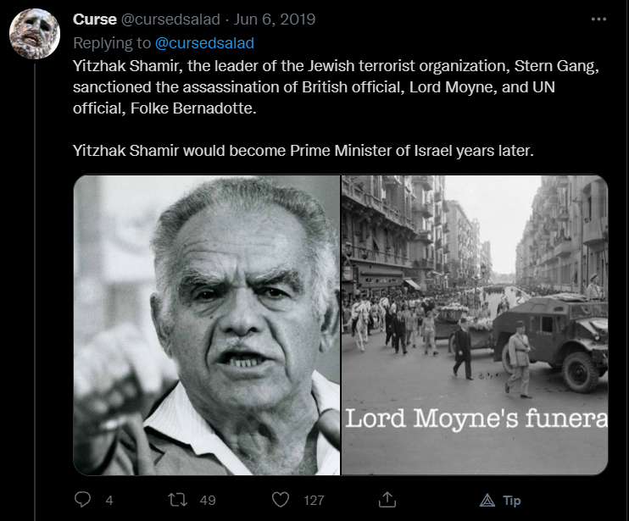The height and width of the screenshot is (521, 629).
Task: Click the gray @cursedsalad handle beside Curse
Action: coord(170,19)
